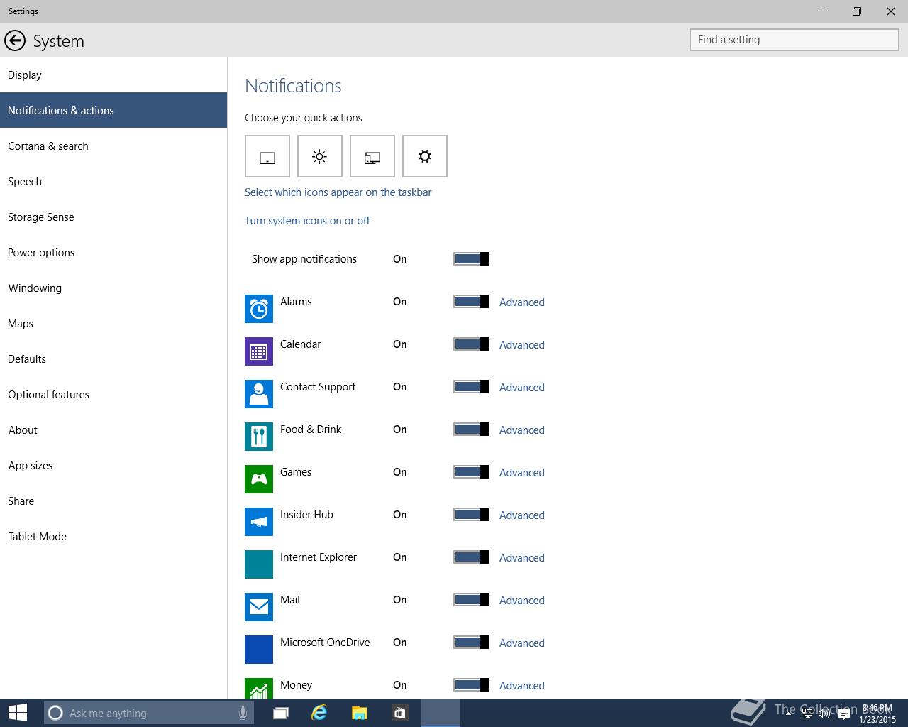Viewport: 908px width, 727px height.
Task: Turn off Show app notifications switch
Action: (x=471, y=259)
